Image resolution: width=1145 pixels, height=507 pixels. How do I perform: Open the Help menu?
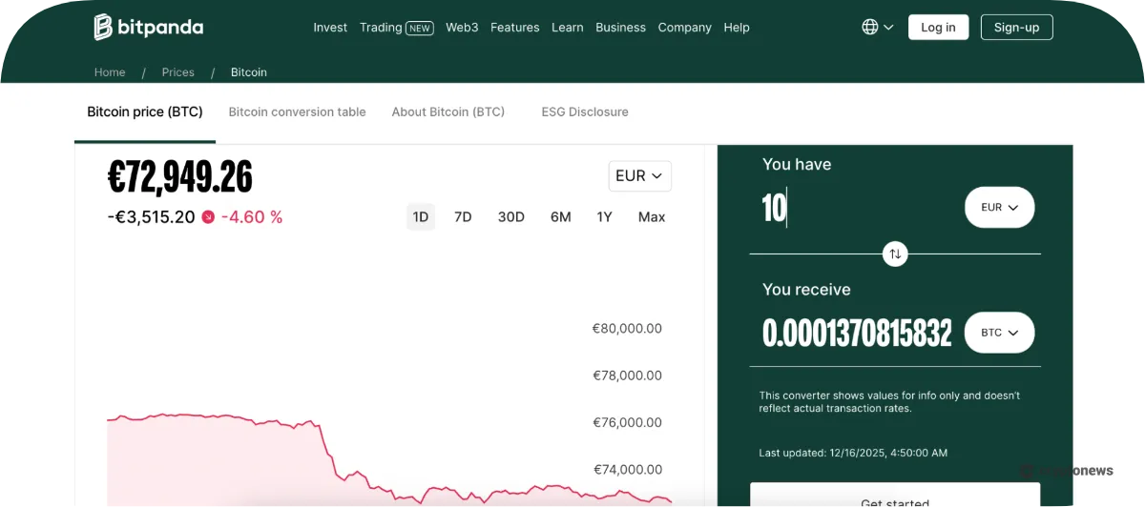point(737,28)
